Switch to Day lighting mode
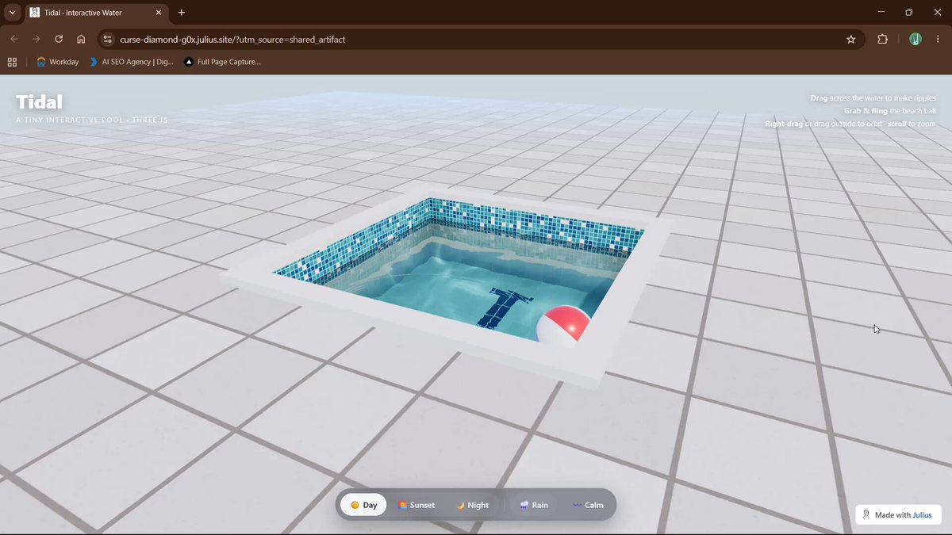Image resolution: width=952 pixels, height=535 pixels. pos(364,505)
